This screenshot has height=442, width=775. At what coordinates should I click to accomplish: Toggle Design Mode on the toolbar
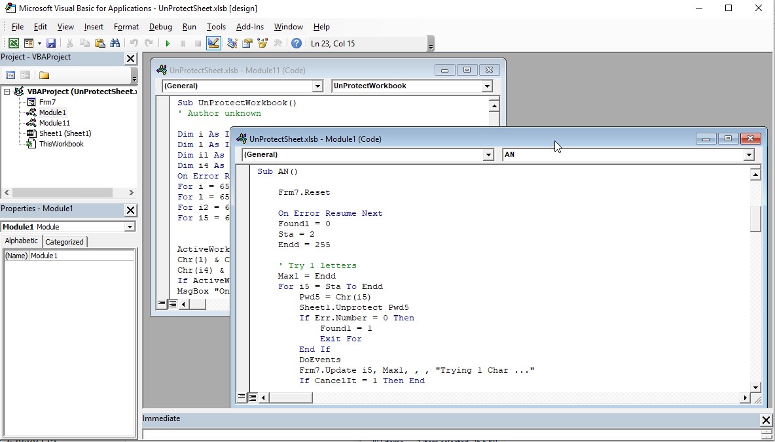point(213,43)
